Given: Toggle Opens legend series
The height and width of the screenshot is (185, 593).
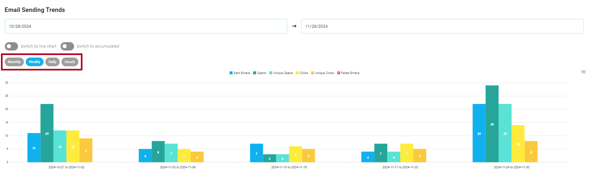Looking at the screenshot, I should tap(260, 73).
